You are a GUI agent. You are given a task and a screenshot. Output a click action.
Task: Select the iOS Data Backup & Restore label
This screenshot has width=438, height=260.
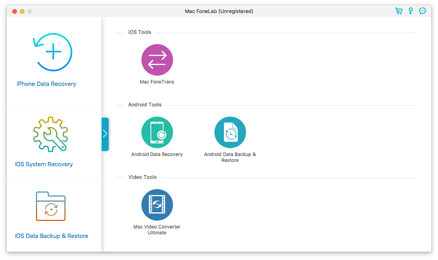(51, 236)
